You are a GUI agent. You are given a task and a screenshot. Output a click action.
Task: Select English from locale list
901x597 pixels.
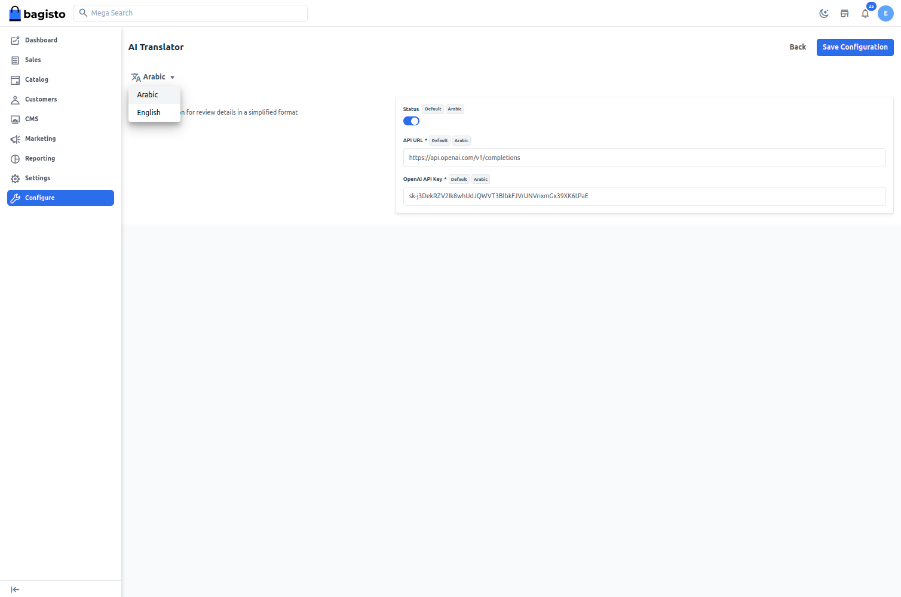(x=154, y=113)
